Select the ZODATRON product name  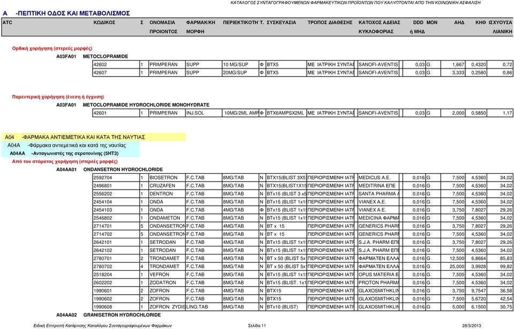point(163,282)
